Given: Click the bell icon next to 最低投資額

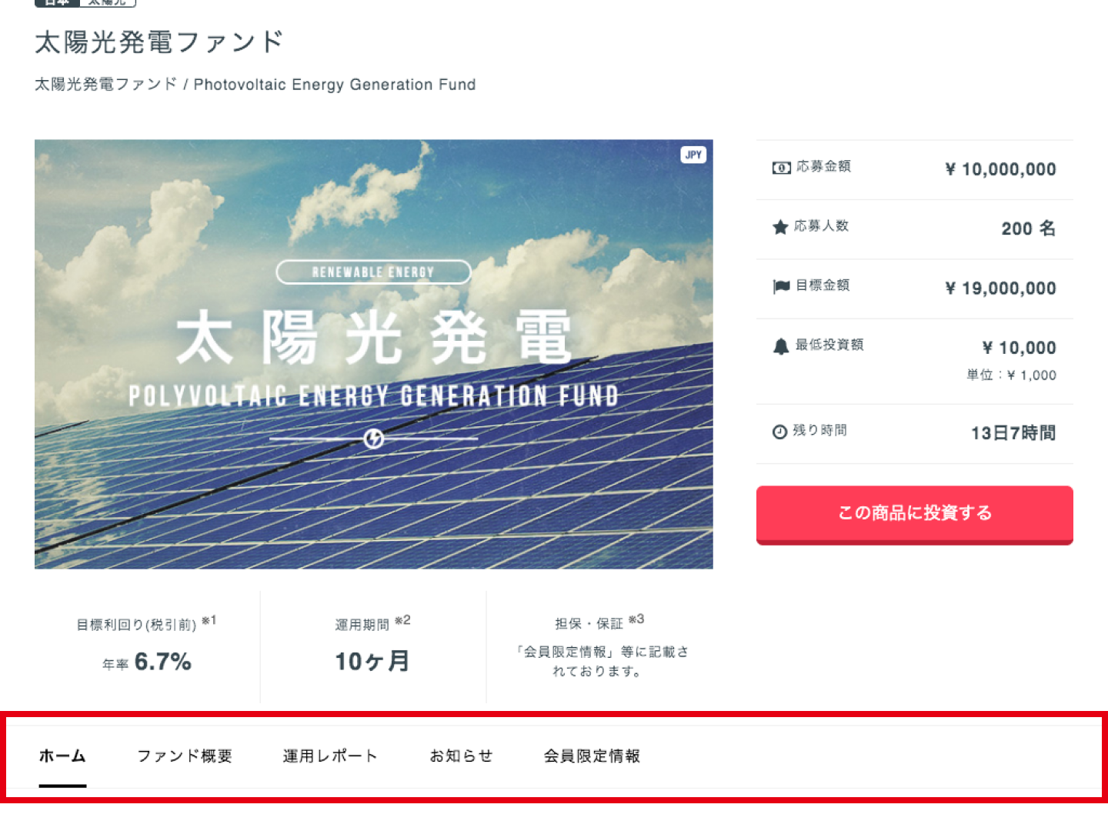Looking at the screenshot, I should 781,346.
